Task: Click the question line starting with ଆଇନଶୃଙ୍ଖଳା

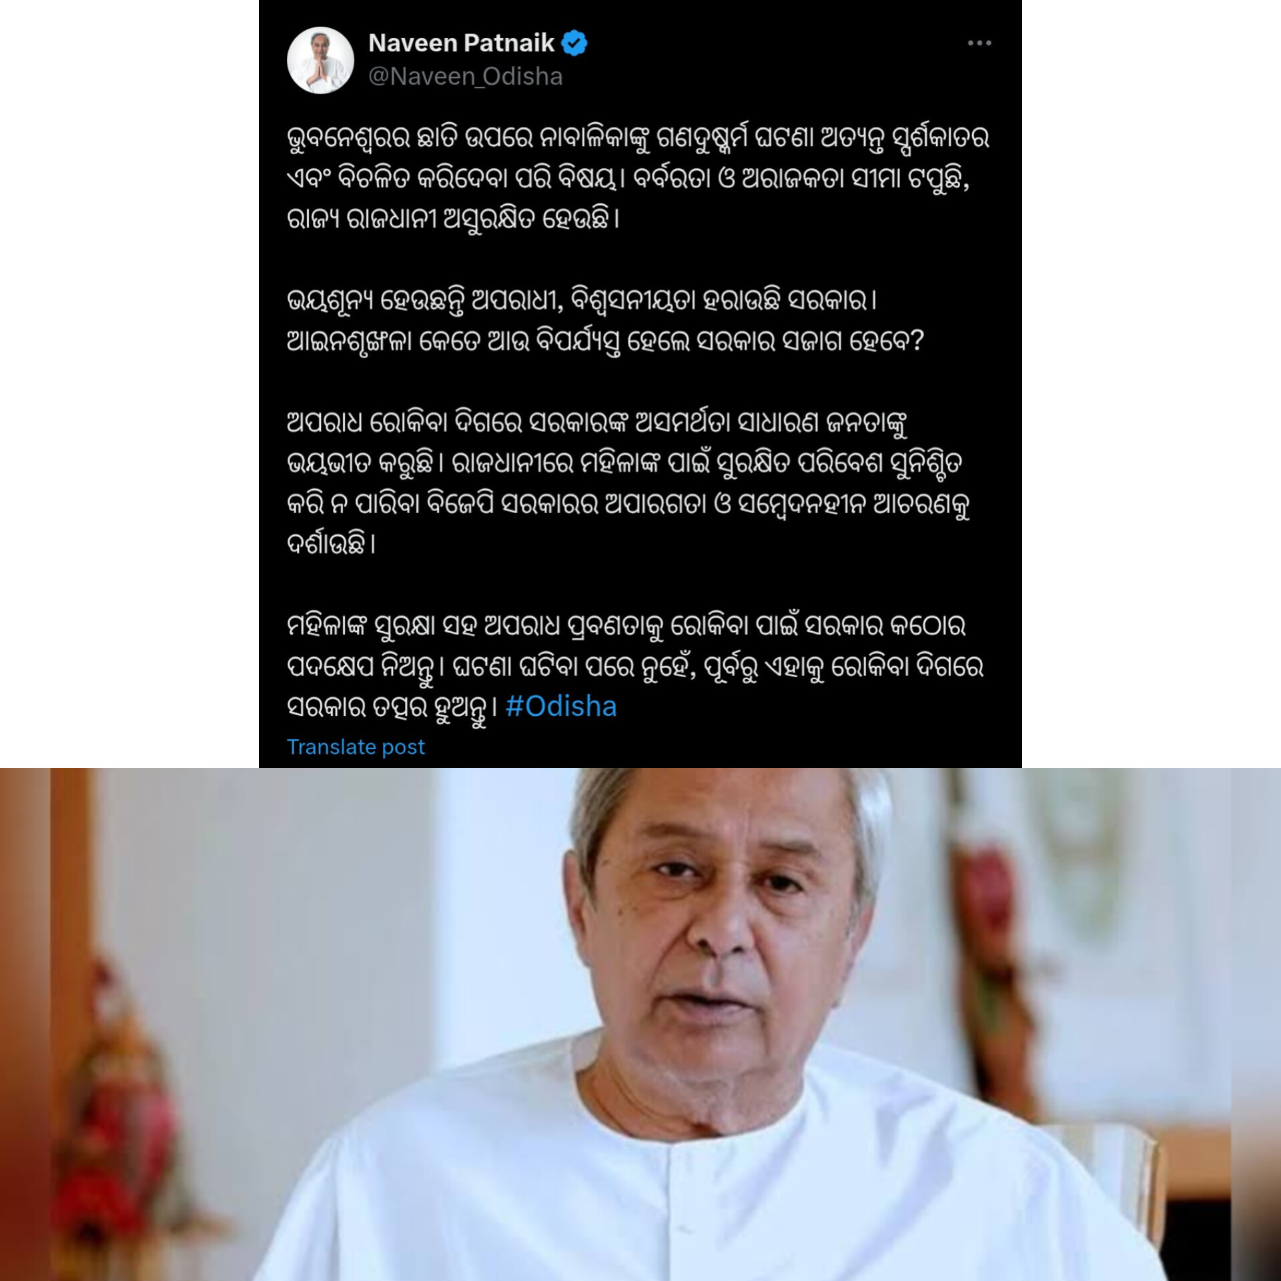Action: (x=604, y=342)
